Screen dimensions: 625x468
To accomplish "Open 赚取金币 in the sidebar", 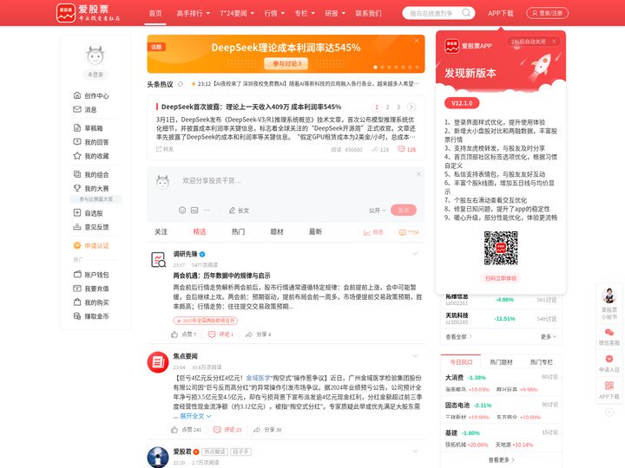I will tap(91, 316).
